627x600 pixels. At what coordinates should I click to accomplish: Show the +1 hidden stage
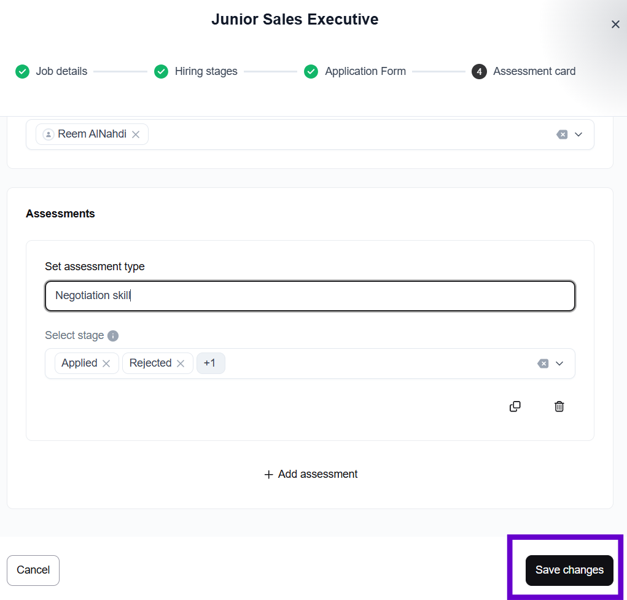[x=210, y=364]
